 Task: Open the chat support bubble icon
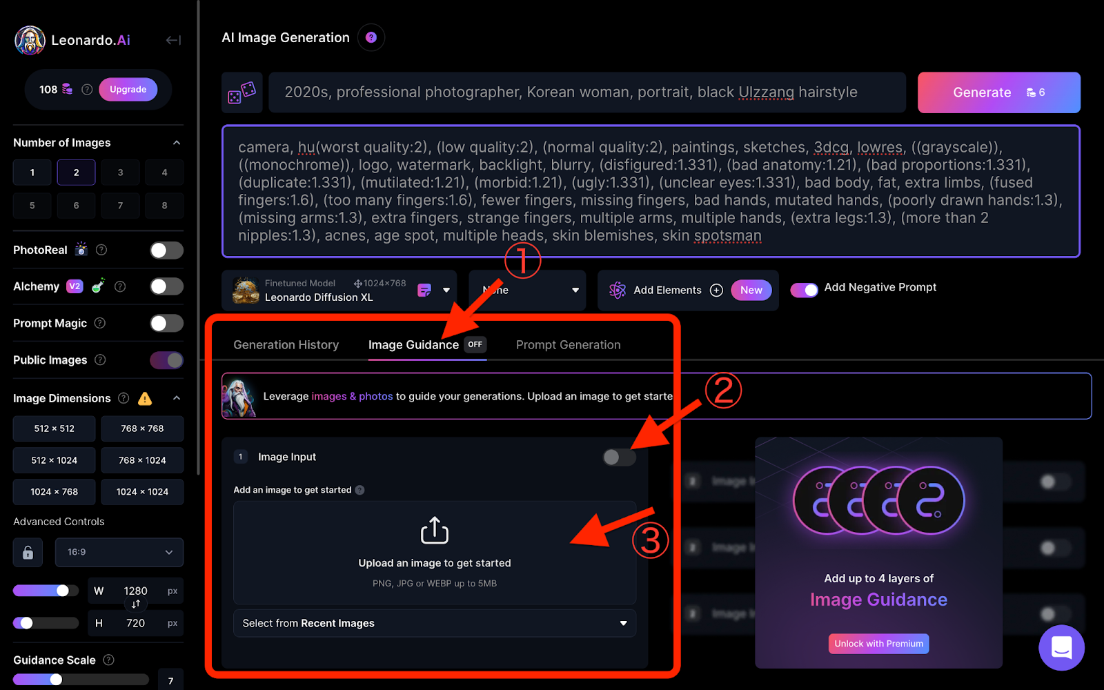pos(1061,647)
